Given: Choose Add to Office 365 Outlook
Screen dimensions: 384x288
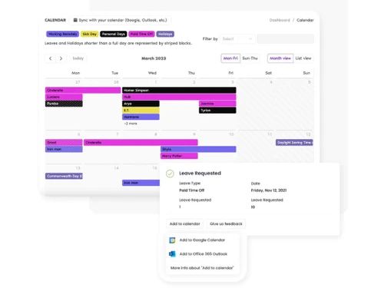Looking at the screenshot, I should pyautogui.click(x=202, y=254).
